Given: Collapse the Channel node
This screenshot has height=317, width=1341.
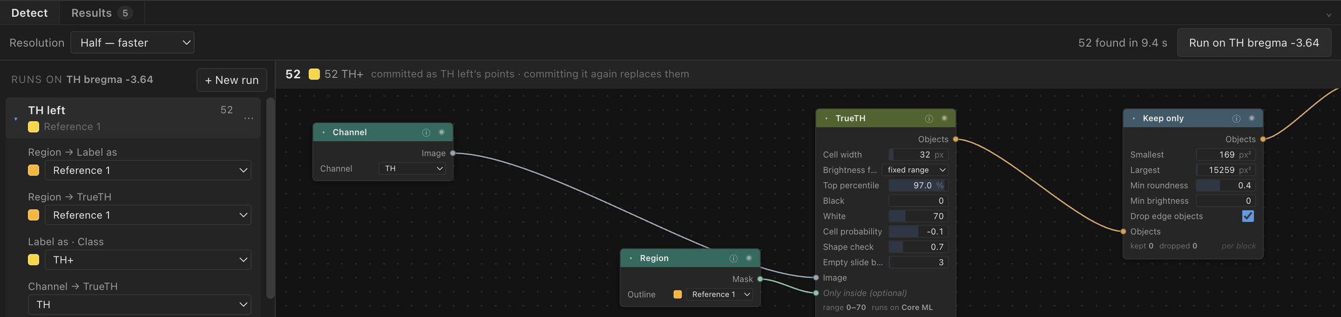Looking at the screenshot, I should click(x=324, y=133).
